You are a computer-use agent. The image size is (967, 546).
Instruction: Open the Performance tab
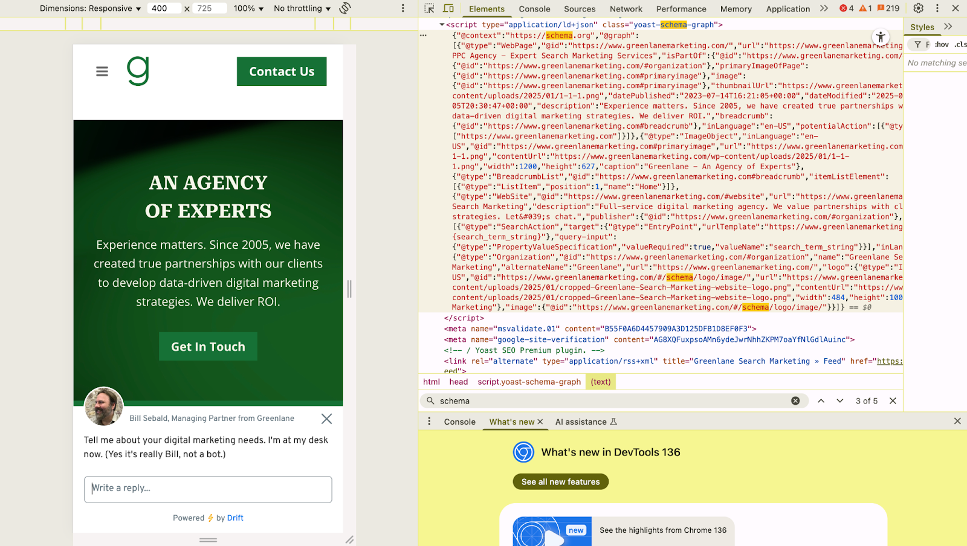[x=681, y=9]
